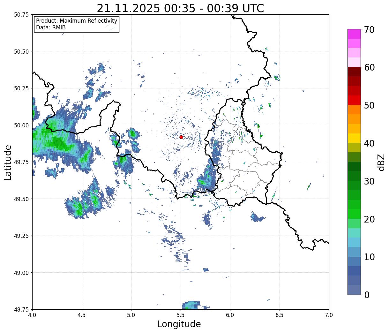Click the cyan swatch between 10 and 20 dBZ
This screenshot has height=332, width=389.
point(354,242)
